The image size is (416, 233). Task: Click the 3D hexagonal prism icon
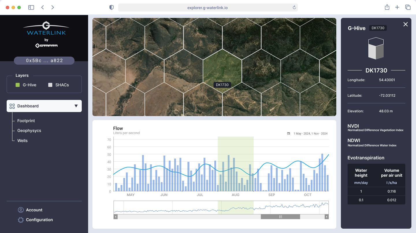pos(376,49)
